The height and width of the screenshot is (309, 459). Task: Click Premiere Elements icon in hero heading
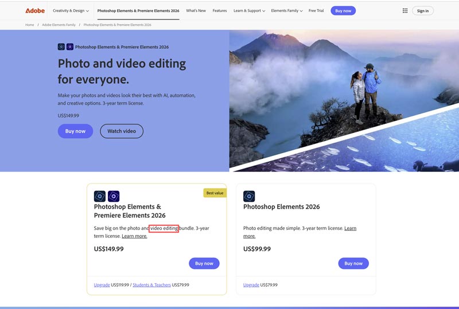click(x=69, y=47)
